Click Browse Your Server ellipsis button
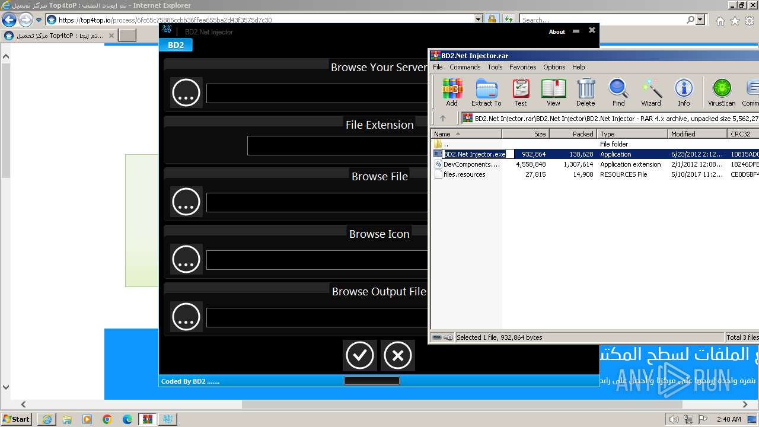Screen dimensions: 759x427 [x=186, y=93]
